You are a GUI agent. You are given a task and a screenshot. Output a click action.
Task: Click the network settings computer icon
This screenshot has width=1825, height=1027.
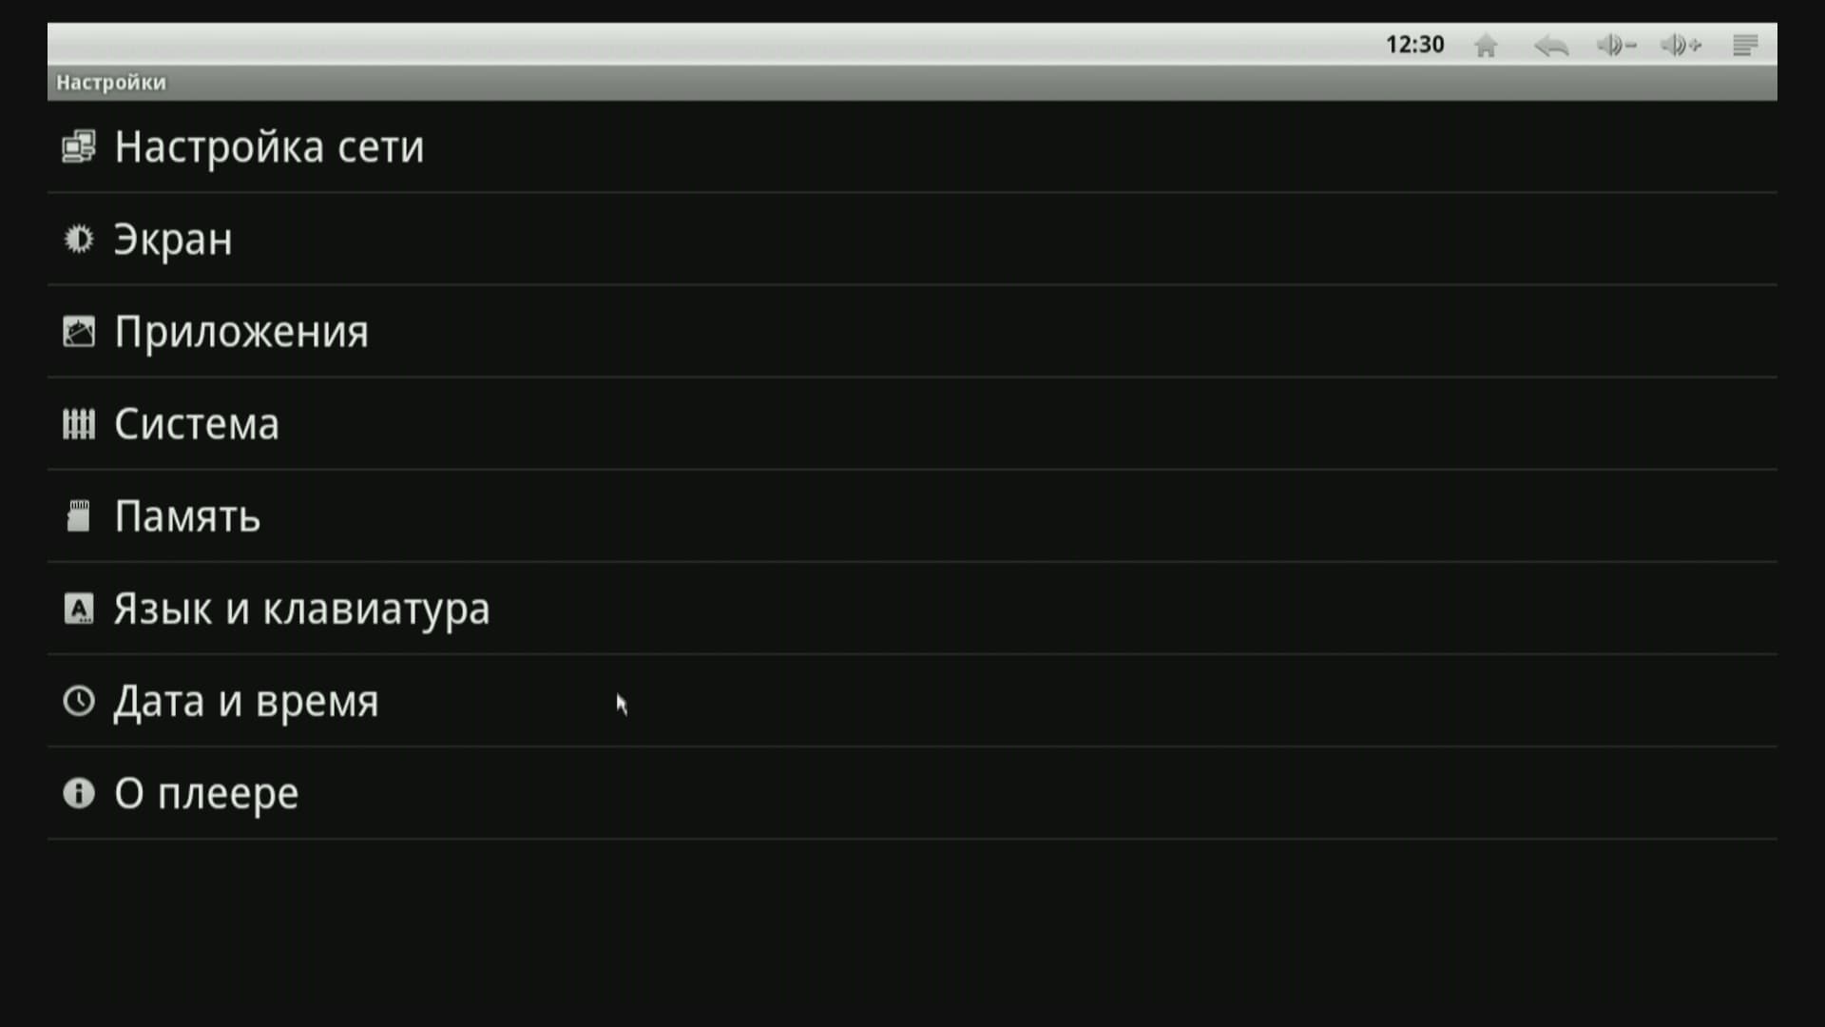point(79,147)
